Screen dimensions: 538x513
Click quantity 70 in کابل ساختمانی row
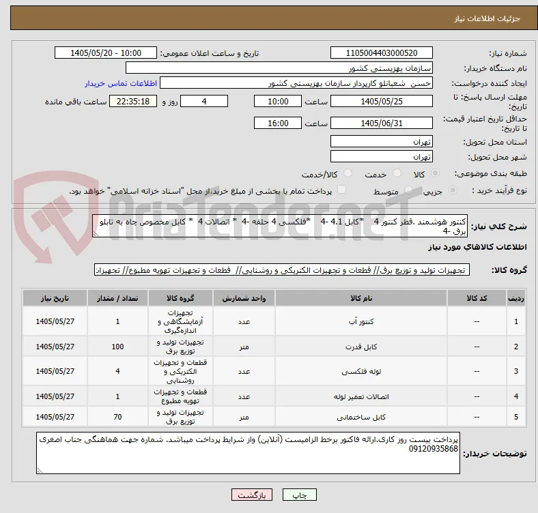tap(117, 417)
